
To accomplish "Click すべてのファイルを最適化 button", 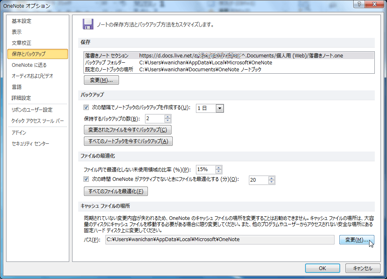I will [116, 191].
